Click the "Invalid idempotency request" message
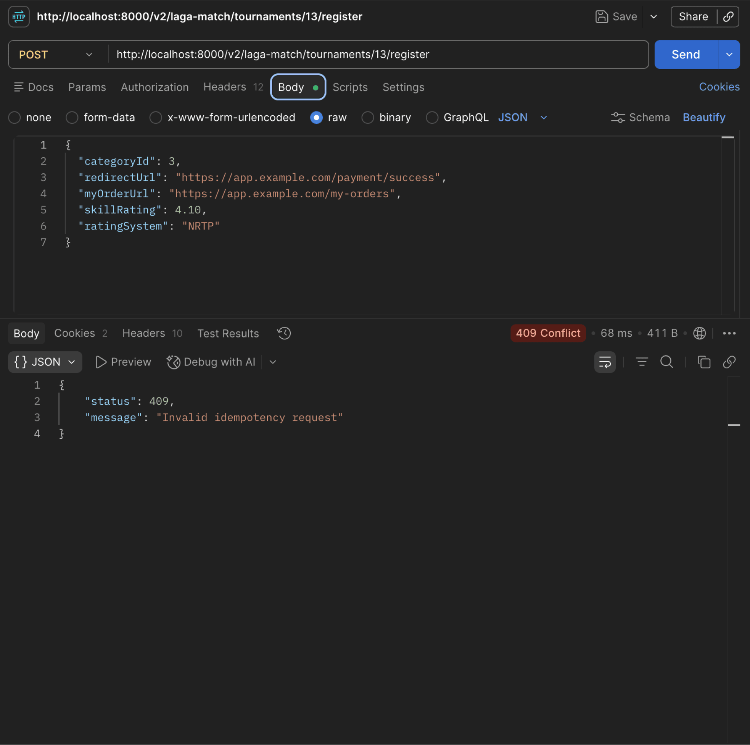The height and width of the screenshot is (745, 750). pos(250,417)
